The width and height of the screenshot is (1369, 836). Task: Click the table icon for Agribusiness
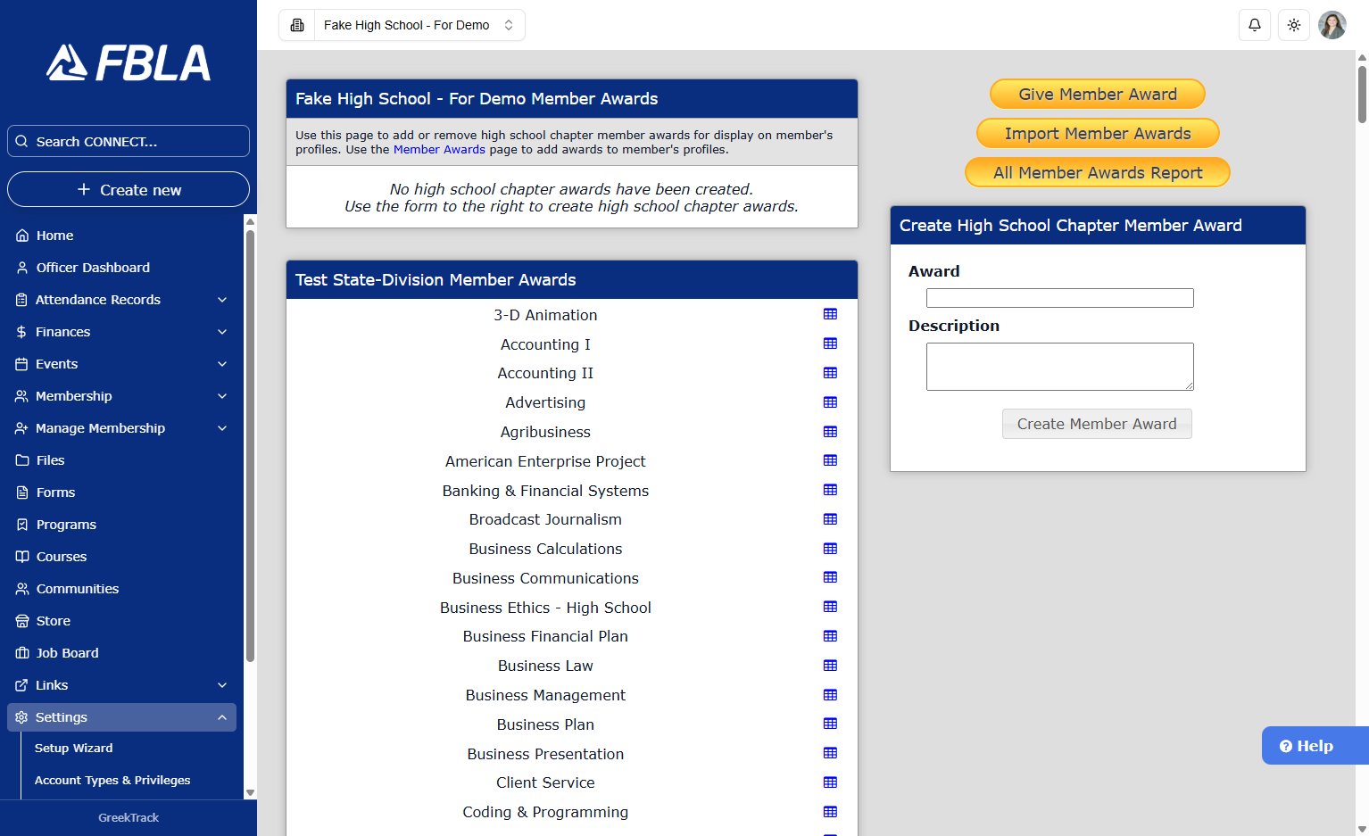830,432
